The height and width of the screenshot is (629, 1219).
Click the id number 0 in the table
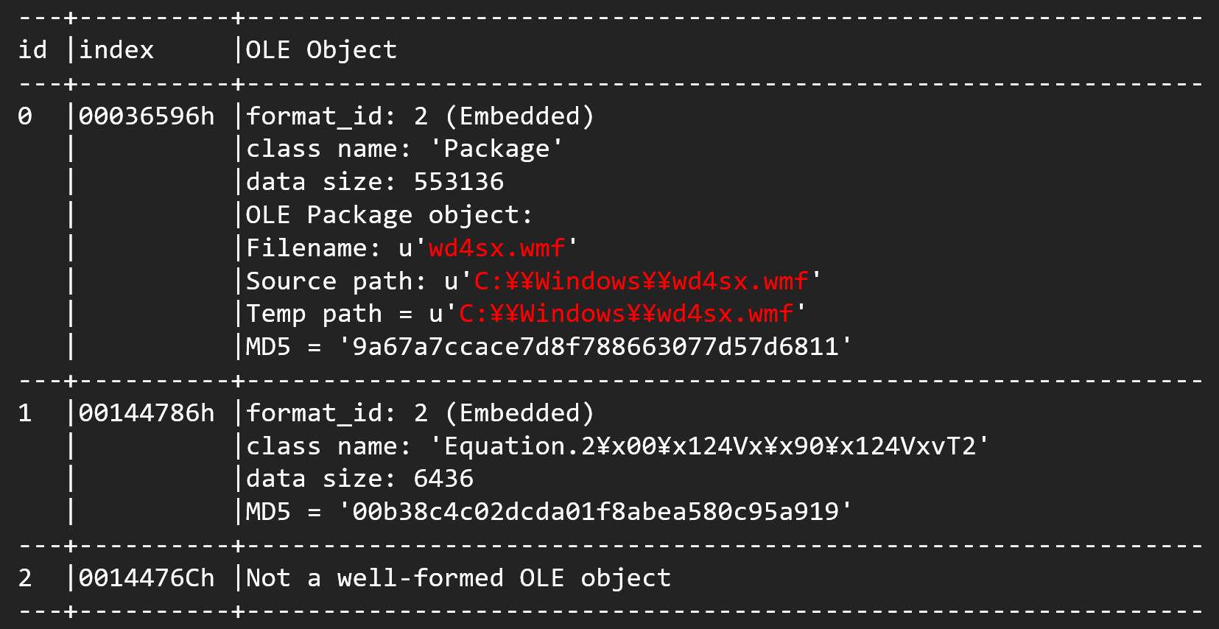pyautogui.click(x=25, y=116)
